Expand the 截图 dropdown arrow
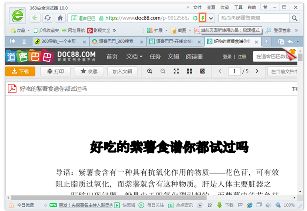This screenshot has width=307, height=211. 190,30
